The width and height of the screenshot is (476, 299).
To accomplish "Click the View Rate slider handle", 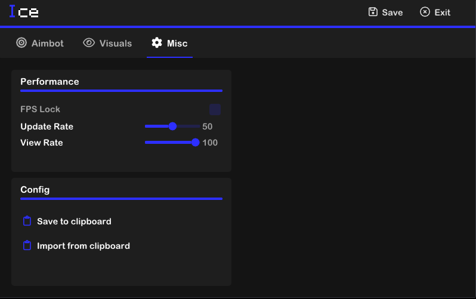I will (x=195, y=143).
